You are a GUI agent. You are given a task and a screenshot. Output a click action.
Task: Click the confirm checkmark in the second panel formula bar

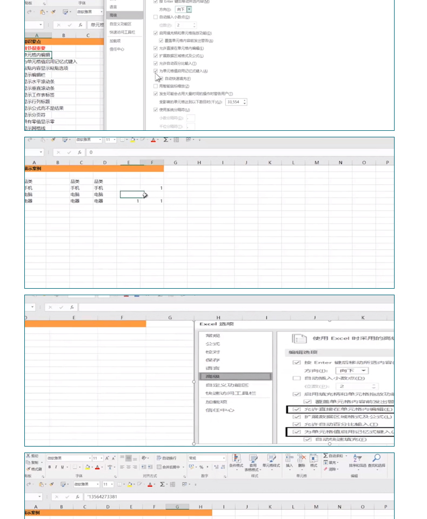coord(69,152)
